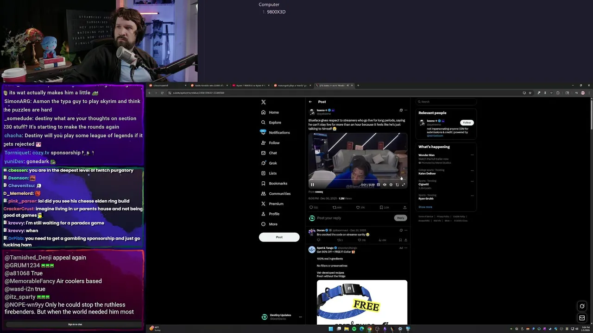Open options for the Kalen DeBoer trend

coord(472,170)
